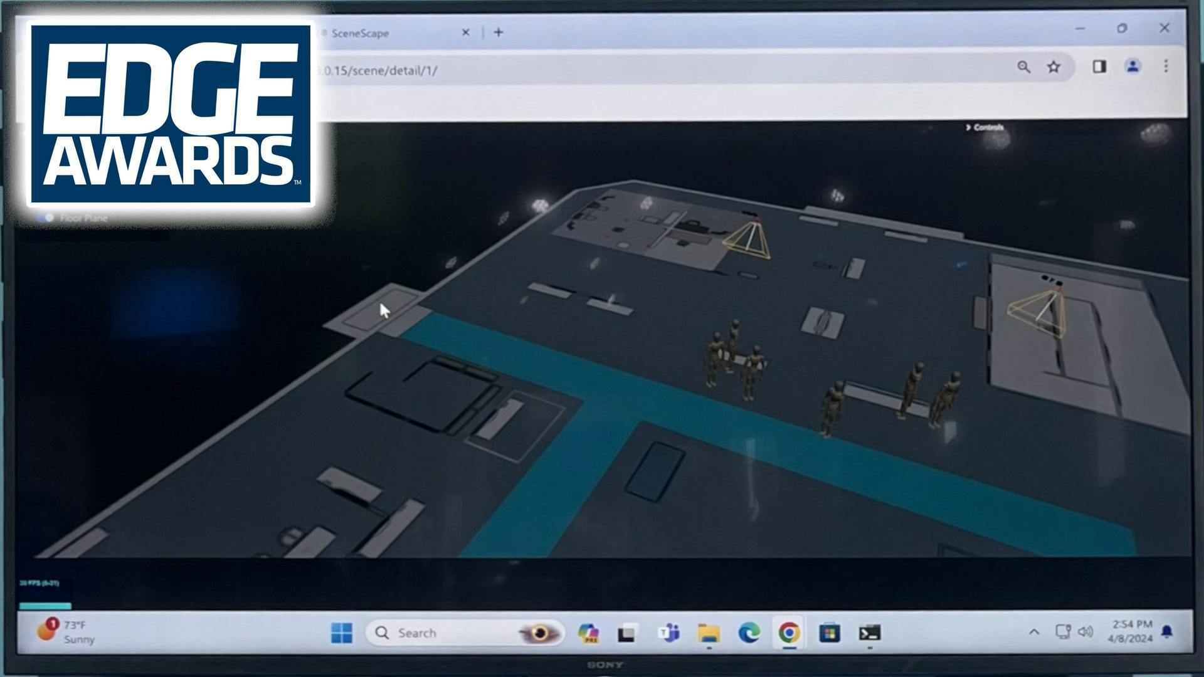This screenshot has width=1204, height=677.
Task: Bookmark the page with the star icon
Action: (x=1053, y=66)
